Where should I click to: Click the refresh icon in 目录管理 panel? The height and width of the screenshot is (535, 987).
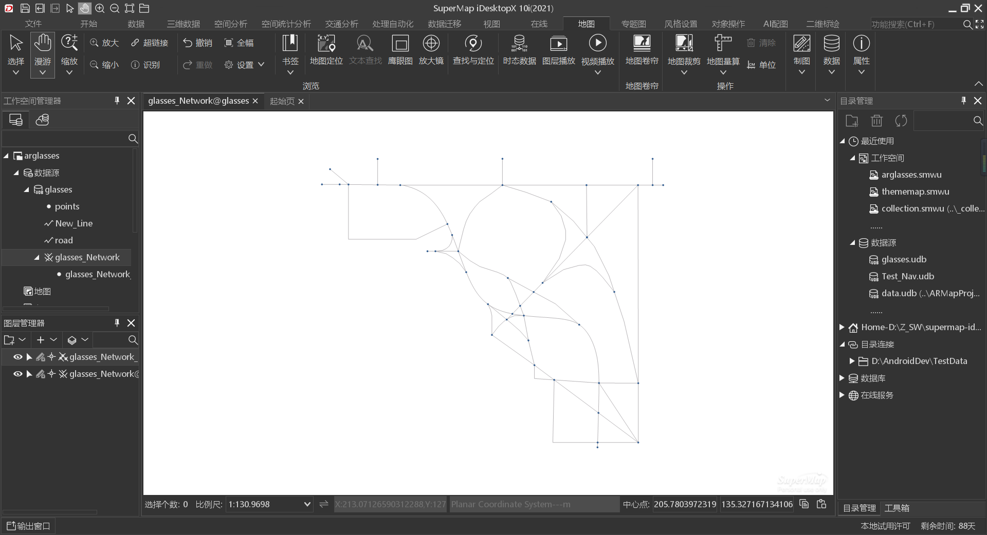click(x=901, y=121)
